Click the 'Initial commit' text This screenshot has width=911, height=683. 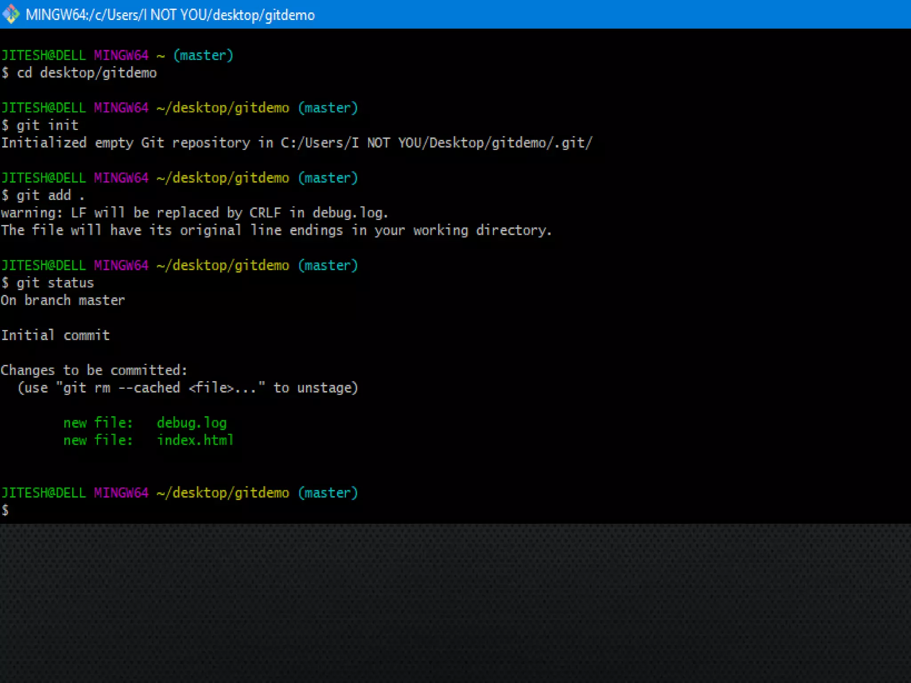(x=55, y=335)
